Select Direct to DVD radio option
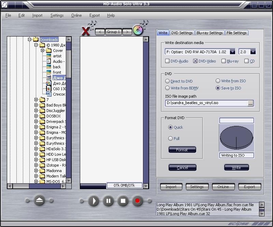The image size is (273, 227). [x=167, y=81]
